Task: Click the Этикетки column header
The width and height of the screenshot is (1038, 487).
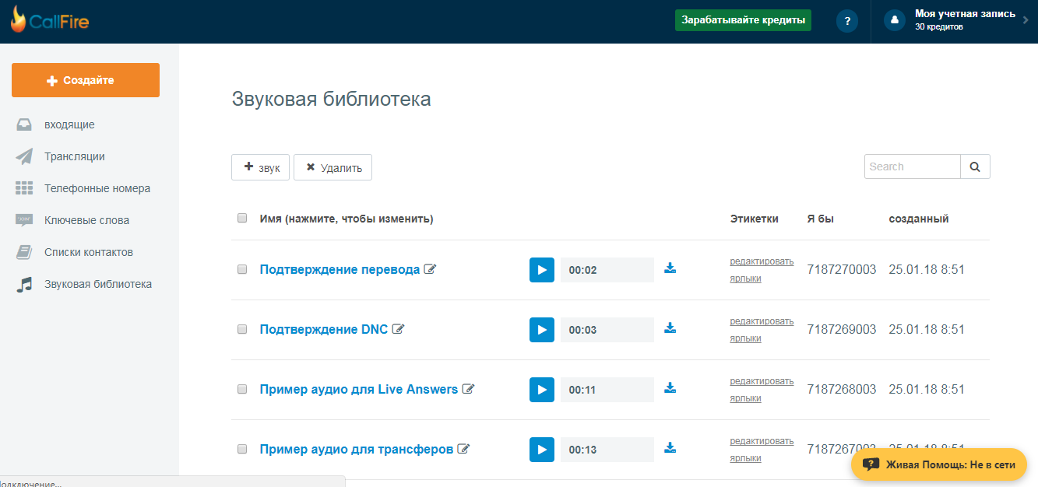Action: pos(754,219)
